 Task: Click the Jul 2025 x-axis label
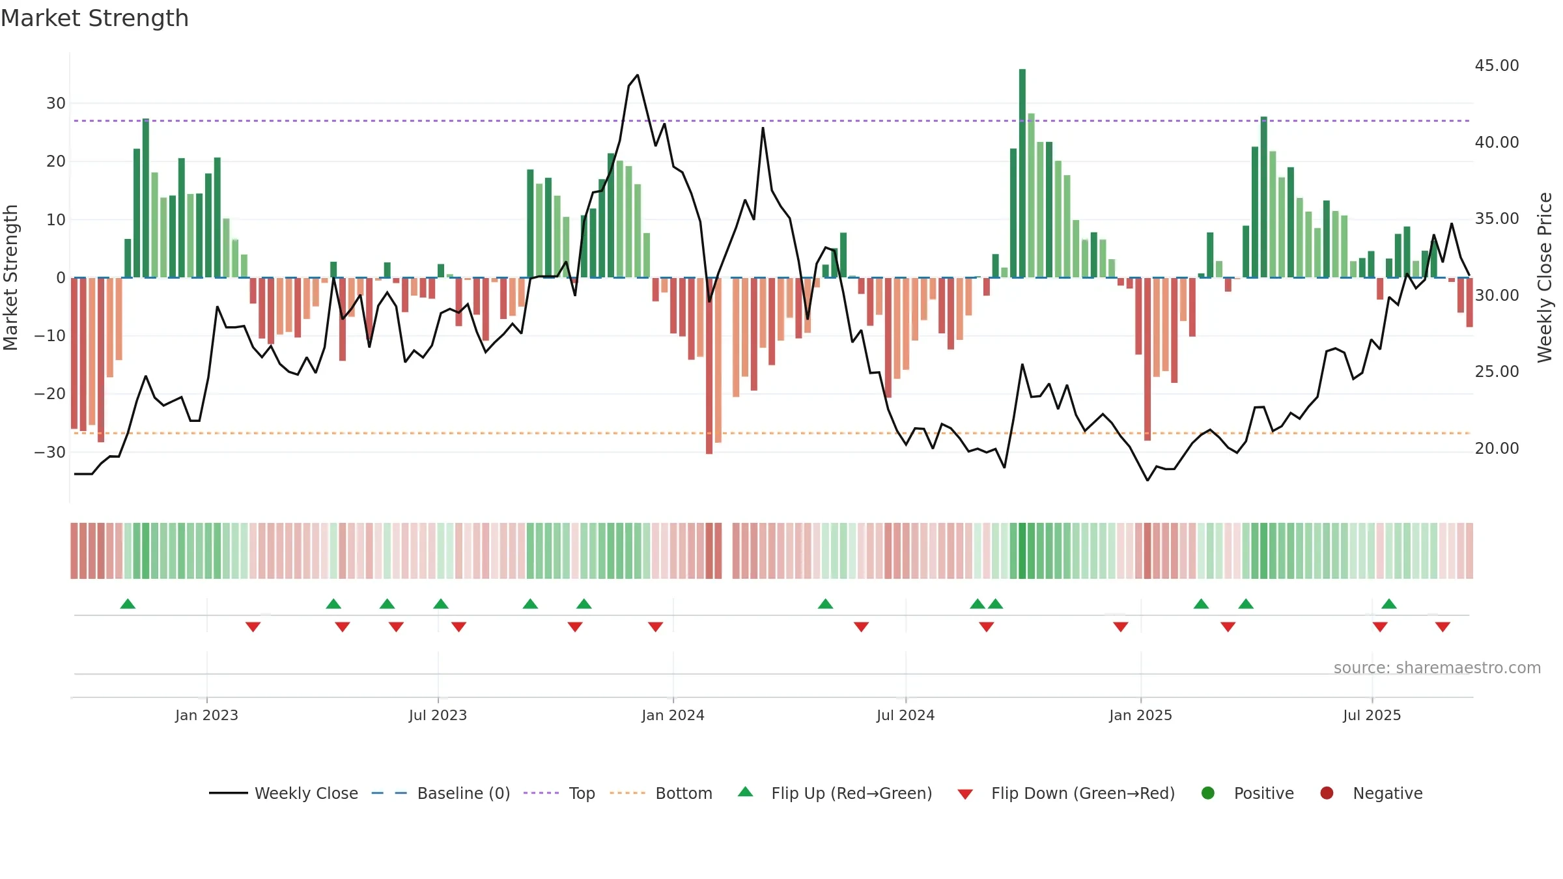(1372, 715)
